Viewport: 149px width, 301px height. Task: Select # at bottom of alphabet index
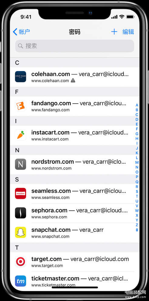137,230
